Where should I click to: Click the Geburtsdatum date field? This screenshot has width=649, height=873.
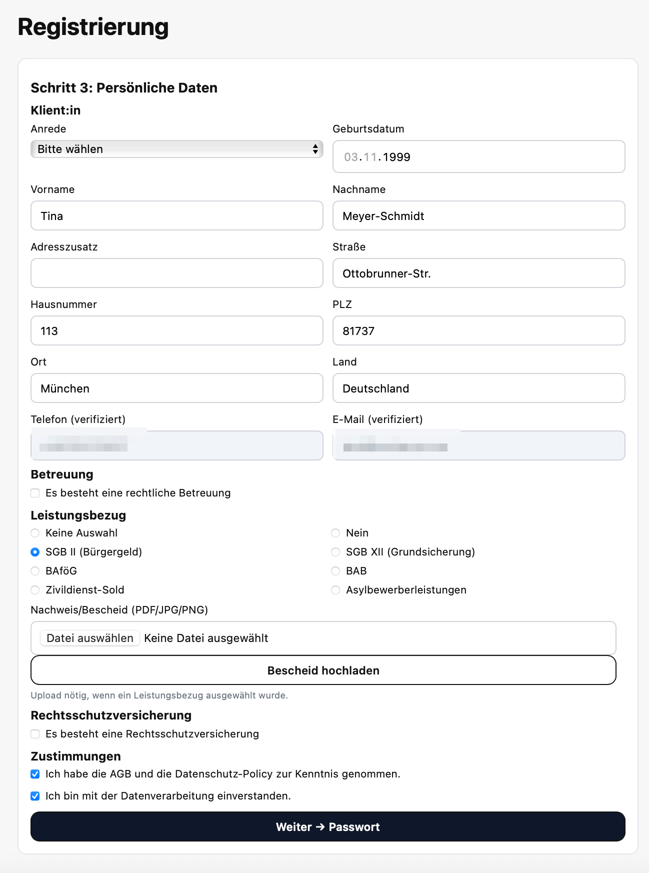click(478, 157)
